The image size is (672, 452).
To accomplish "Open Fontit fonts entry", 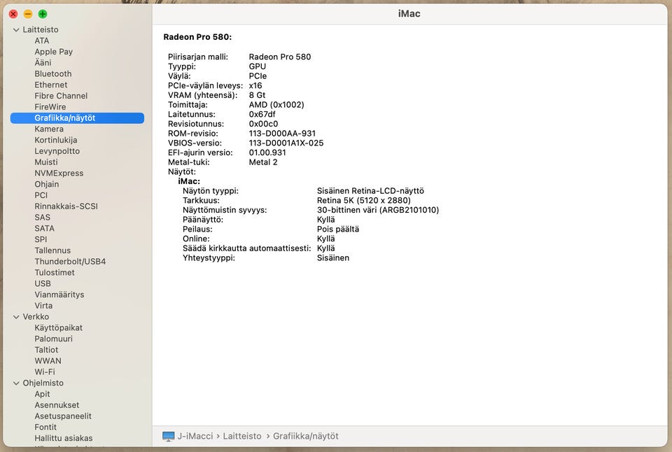I will click(45, 428).
